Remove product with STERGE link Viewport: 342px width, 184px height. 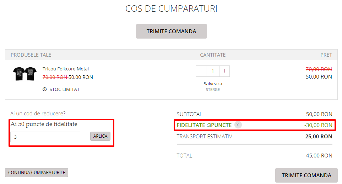click(213, 90)
